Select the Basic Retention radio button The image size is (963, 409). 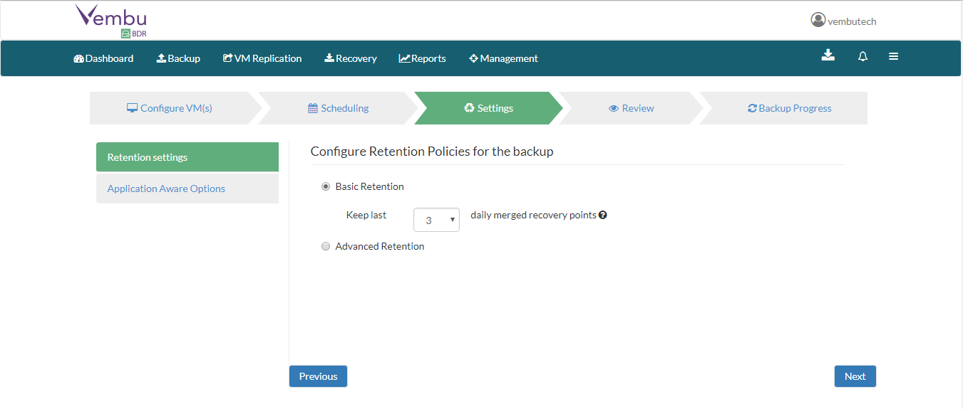(326, 186)
